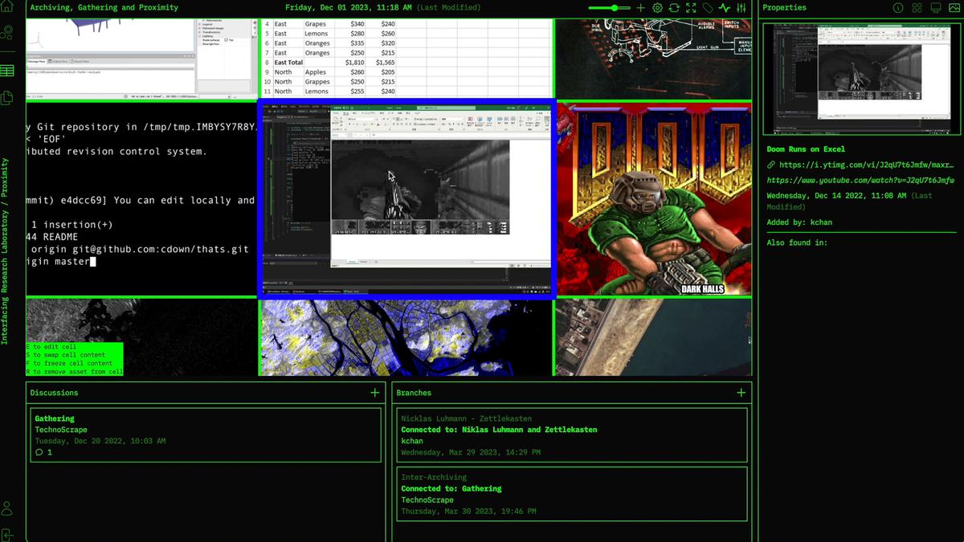Open the bubbles icon in left sidebar
Screen dimensions: 964x542
click(x=7, y=33)
